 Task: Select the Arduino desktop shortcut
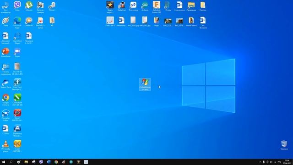click(145, 6)
